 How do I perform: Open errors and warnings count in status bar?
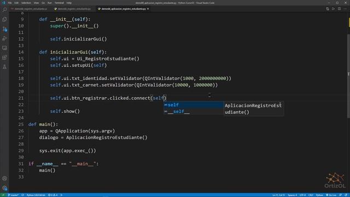[x=53, y=195]
